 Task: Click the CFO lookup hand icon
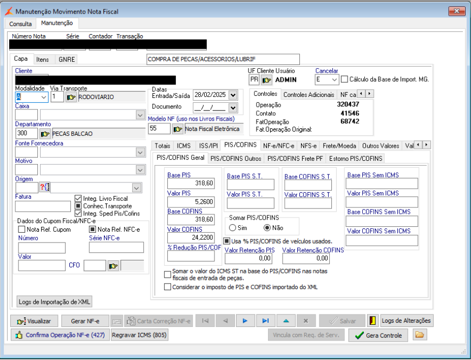click(113, 265)
